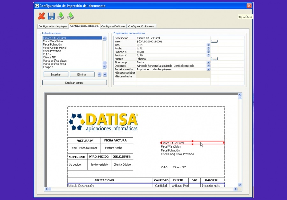Click the red X cancel icon in toolbar

tap(41, 16)
